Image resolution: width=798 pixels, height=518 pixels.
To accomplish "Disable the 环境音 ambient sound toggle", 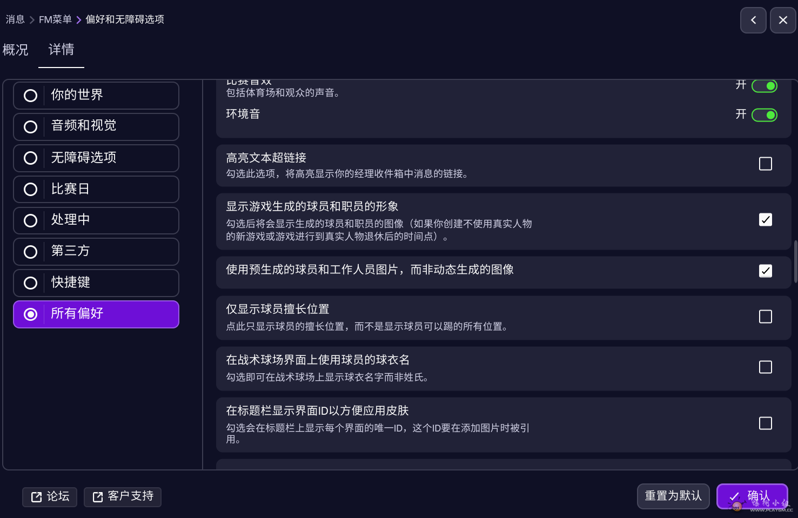I will tap(765, 115).
